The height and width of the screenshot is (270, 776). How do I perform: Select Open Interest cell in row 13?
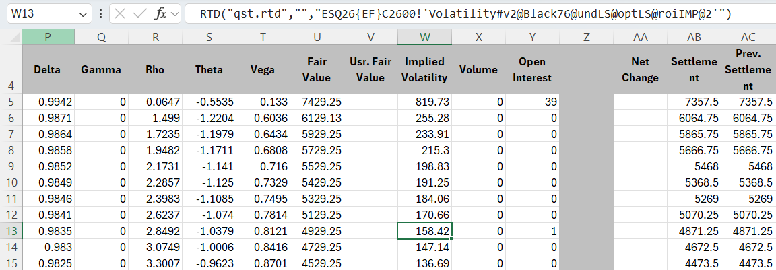click(x=533, y=231)
